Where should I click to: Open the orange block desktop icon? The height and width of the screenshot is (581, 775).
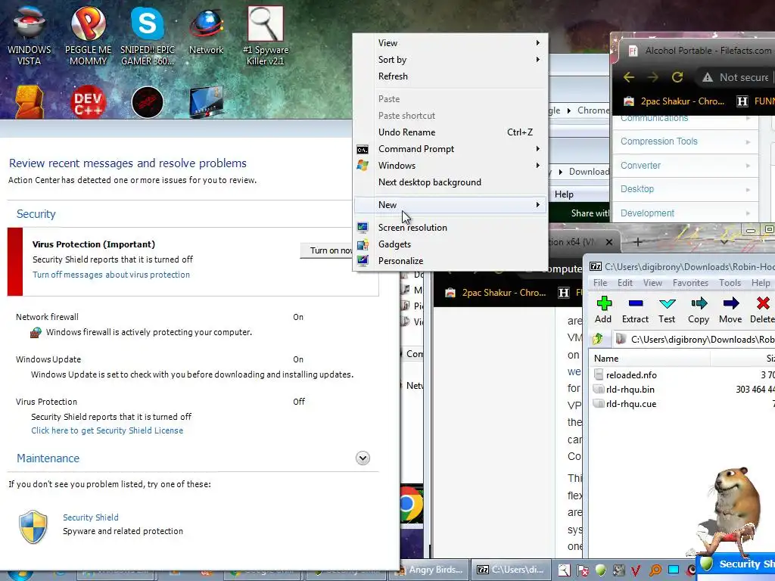[x=30, y=102]
